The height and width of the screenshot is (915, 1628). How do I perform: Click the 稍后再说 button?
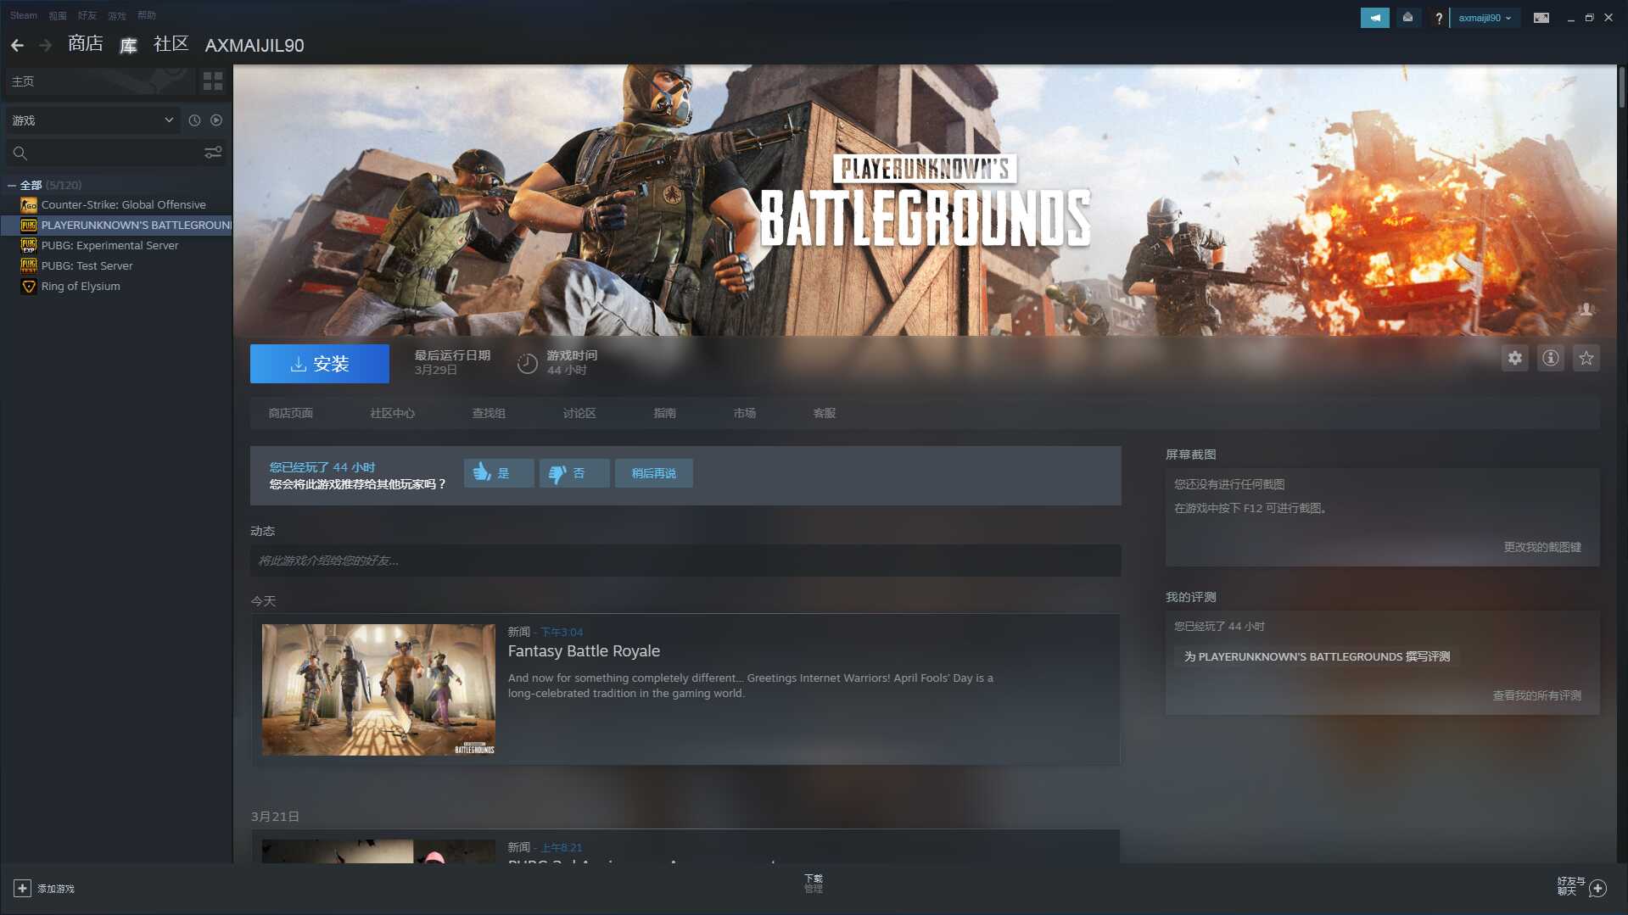coord(654,473)
